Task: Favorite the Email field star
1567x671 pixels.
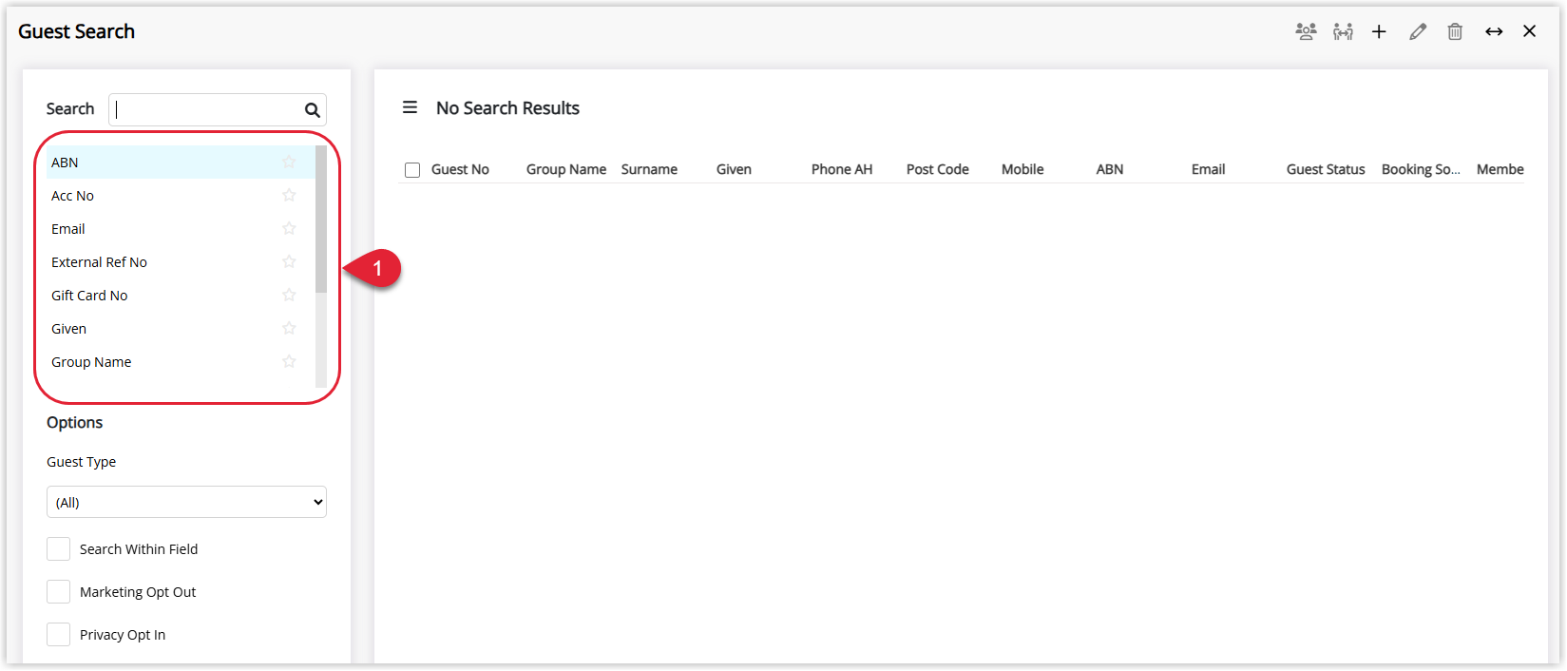Action: pyautogui.click(x=289, y=229)
